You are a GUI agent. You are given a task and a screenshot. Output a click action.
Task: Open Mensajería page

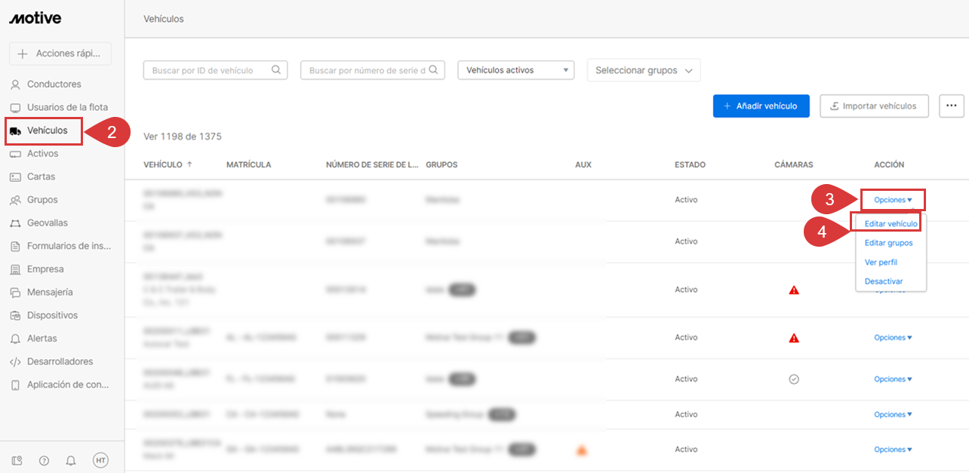50,292
